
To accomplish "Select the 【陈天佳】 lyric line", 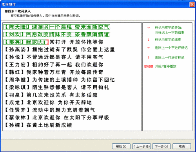I will click(x=57, y=27).
